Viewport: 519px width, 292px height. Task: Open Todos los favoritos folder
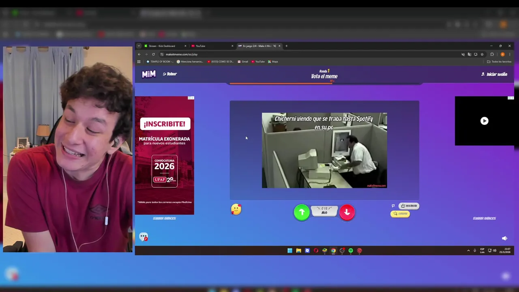point(500,62)
